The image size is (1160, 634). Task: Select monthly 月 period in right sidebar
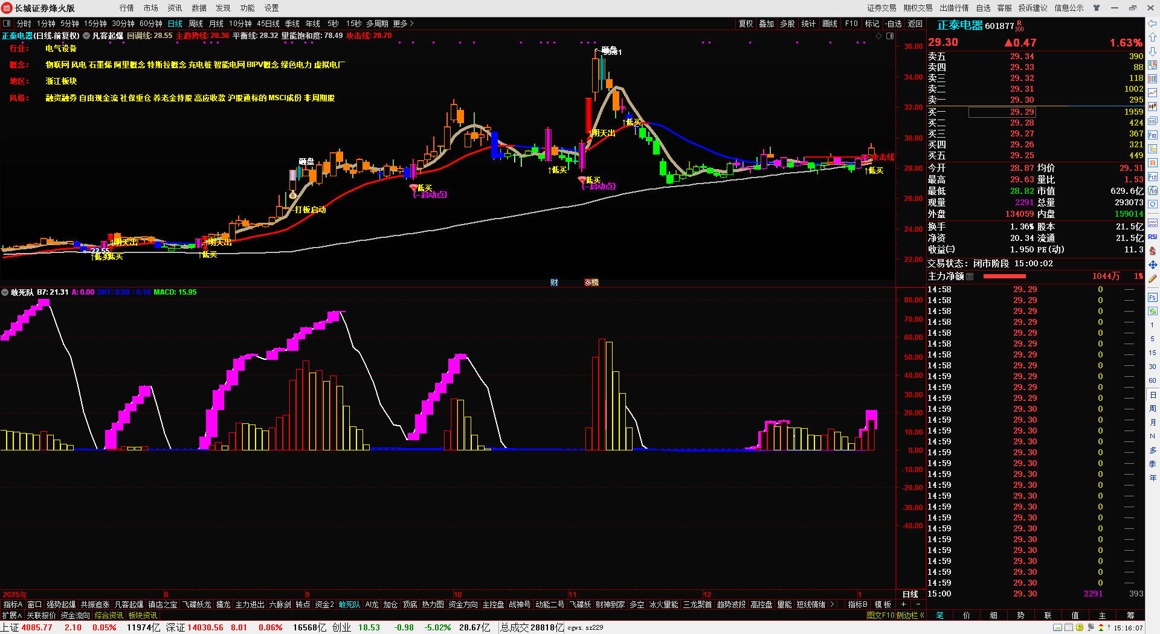[x=1152, y=423]
